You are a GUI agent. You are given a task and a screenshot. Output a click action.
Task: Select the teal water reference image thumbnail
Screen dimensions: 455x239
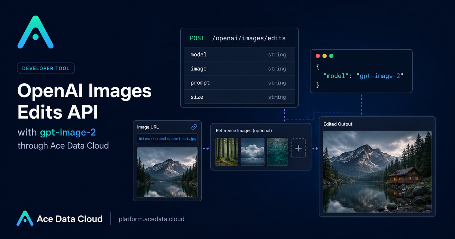point(278,152)
